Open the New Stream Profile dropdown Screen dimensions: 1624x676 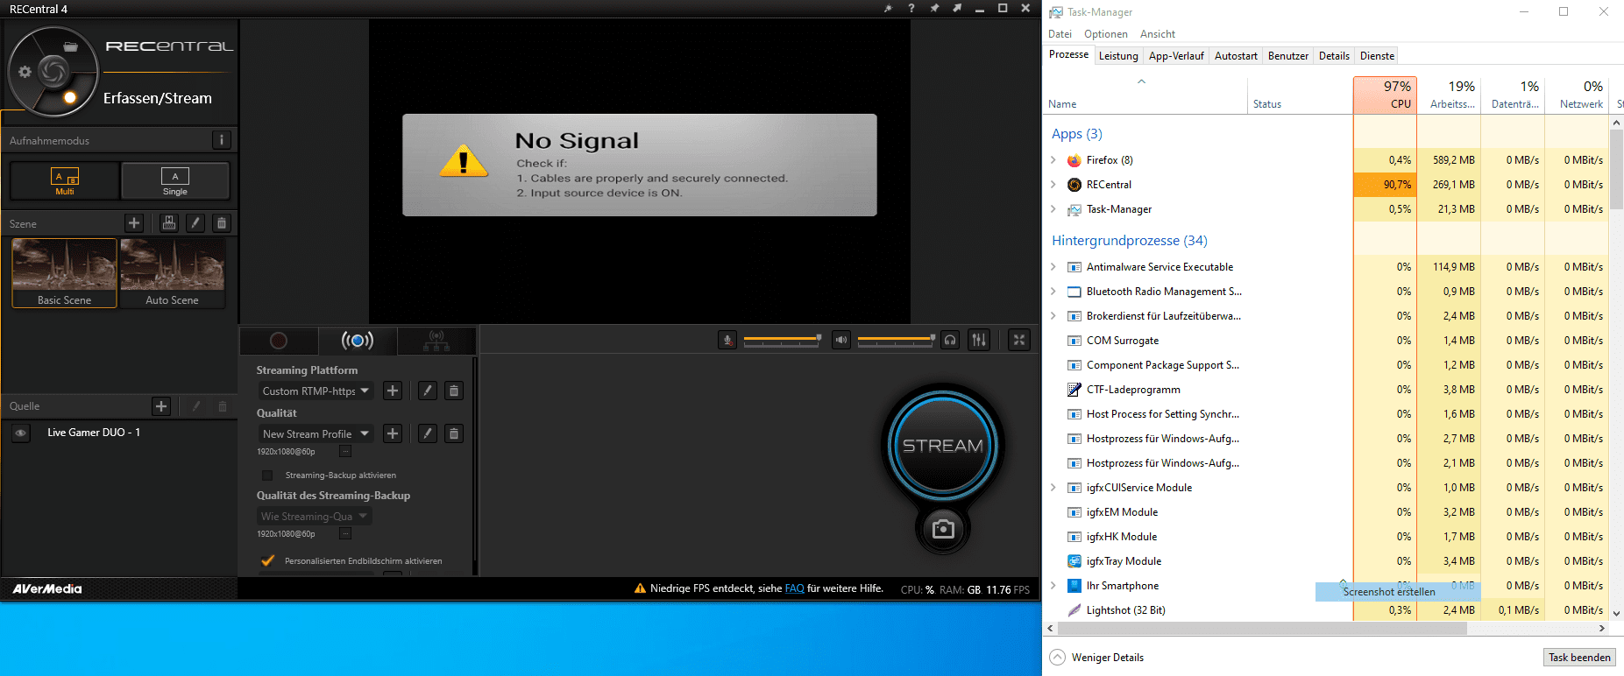pos(316,433)
